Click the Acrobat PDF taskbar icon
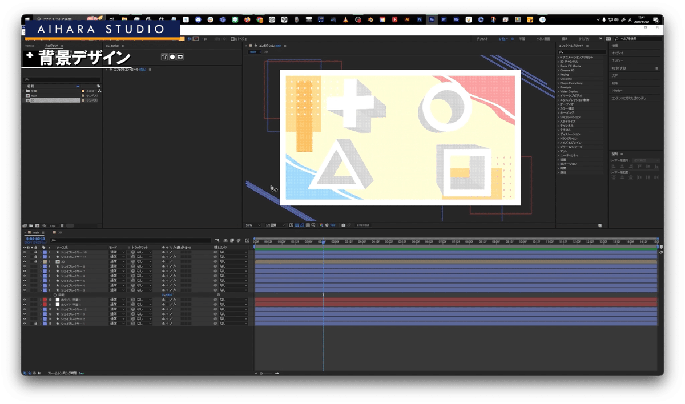 [394, 19]
